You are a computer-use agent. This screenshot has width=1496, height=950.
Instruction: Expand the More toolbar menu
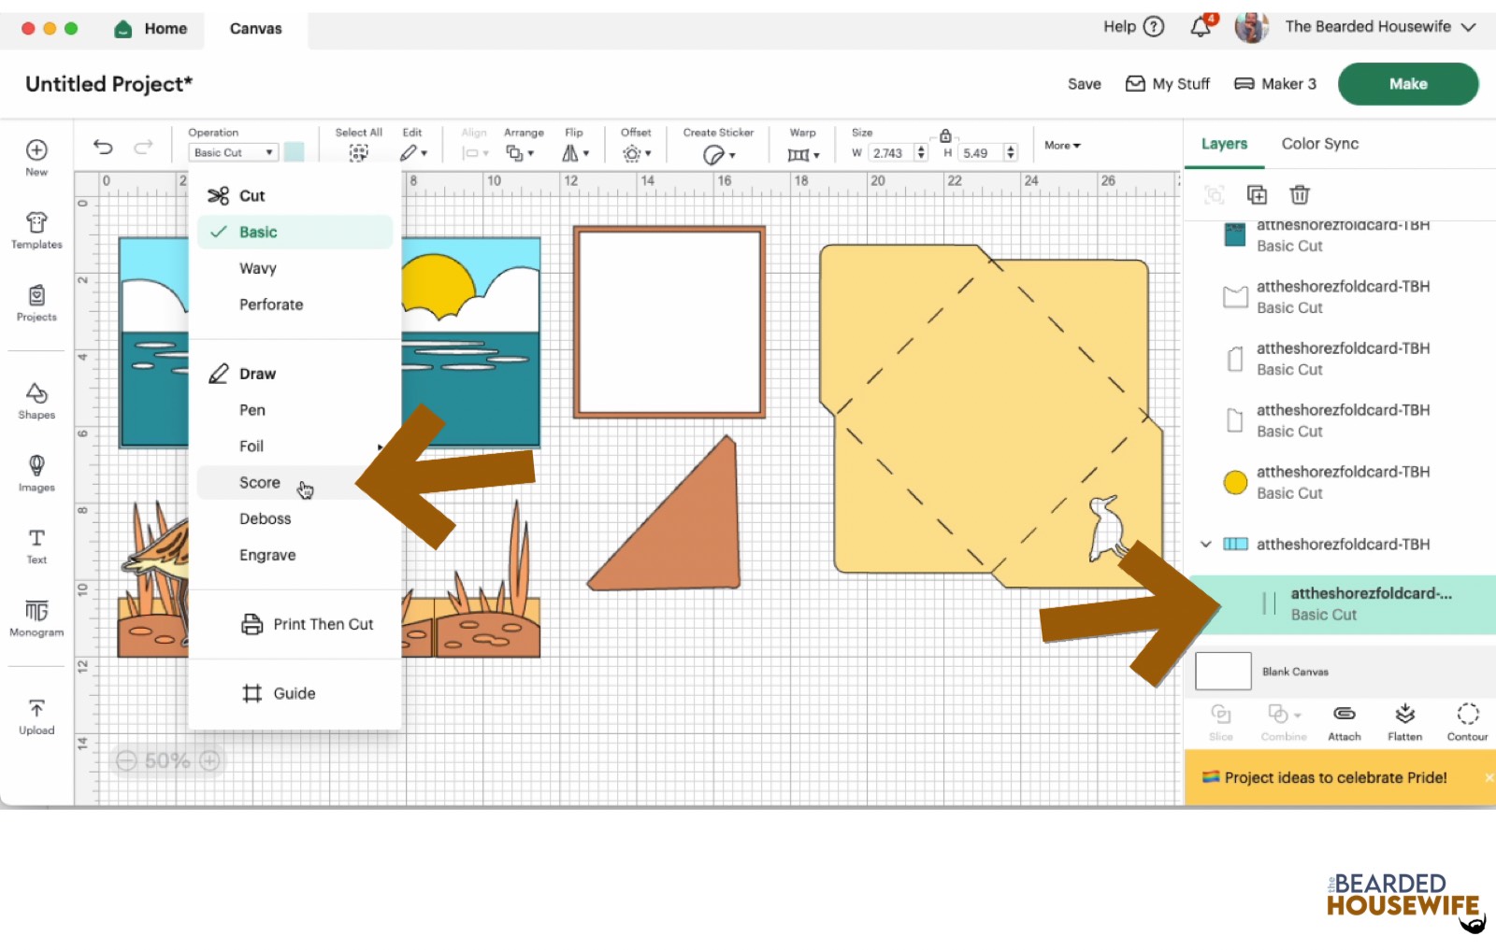[x=1062, y=146]
